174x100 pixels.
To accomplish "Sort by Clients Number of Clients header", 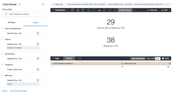I will [x=63, y=64].
